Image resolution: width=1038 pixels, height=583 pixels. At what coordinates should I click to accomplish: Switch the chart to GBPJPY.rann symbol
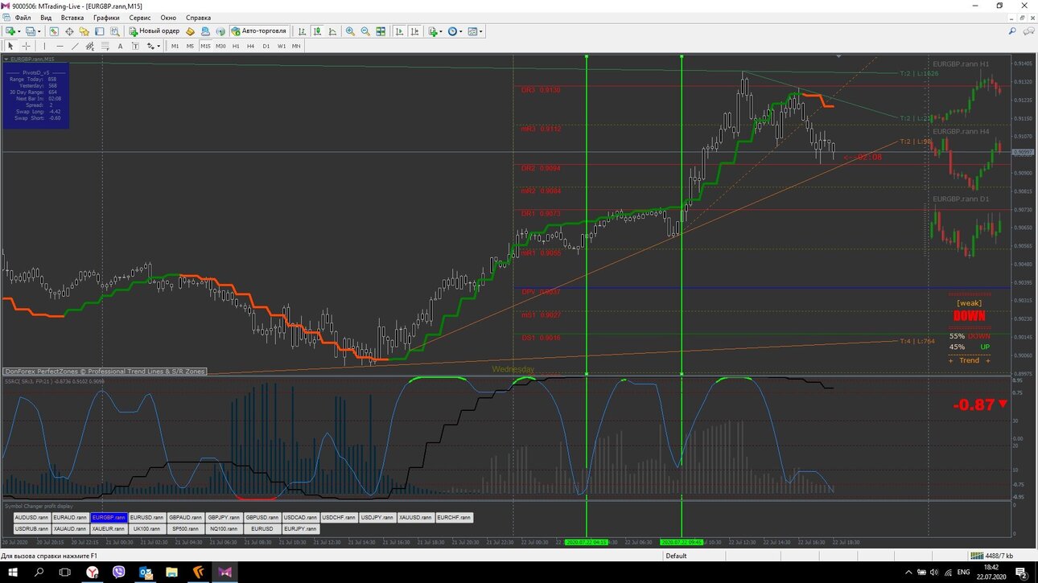coord(224,518)
